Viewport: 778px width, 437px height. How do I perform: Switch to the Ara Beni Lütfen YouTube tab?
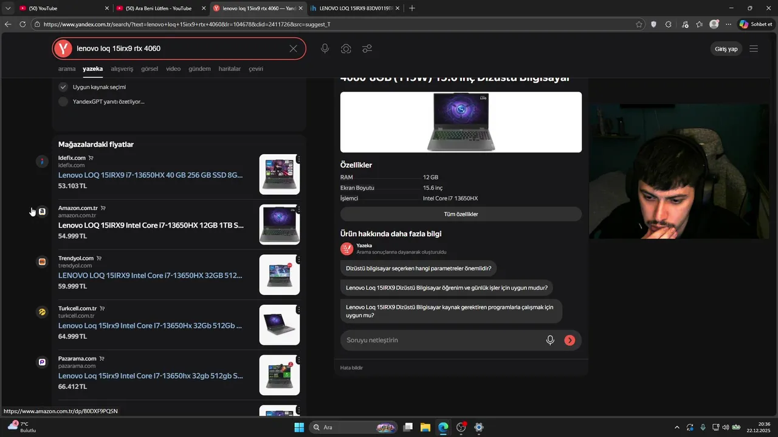click(158, 8)
